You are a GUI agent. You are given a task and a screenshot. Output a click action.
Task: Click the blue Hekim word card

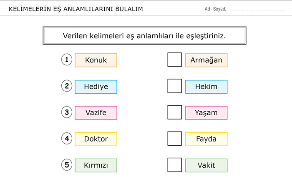pos(206,87)
